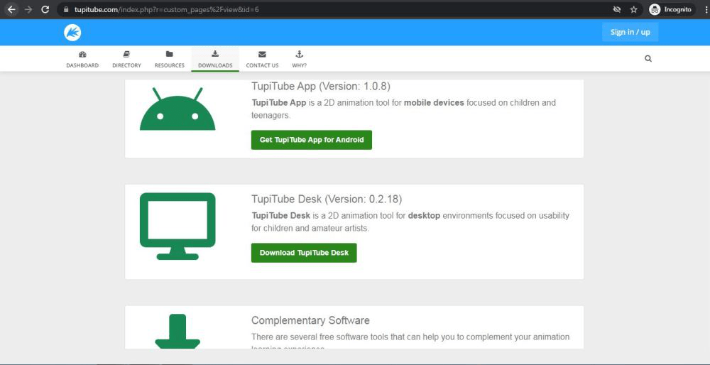Click the green download arrow icon
The image size is (710, 365).
coord(177,331)
